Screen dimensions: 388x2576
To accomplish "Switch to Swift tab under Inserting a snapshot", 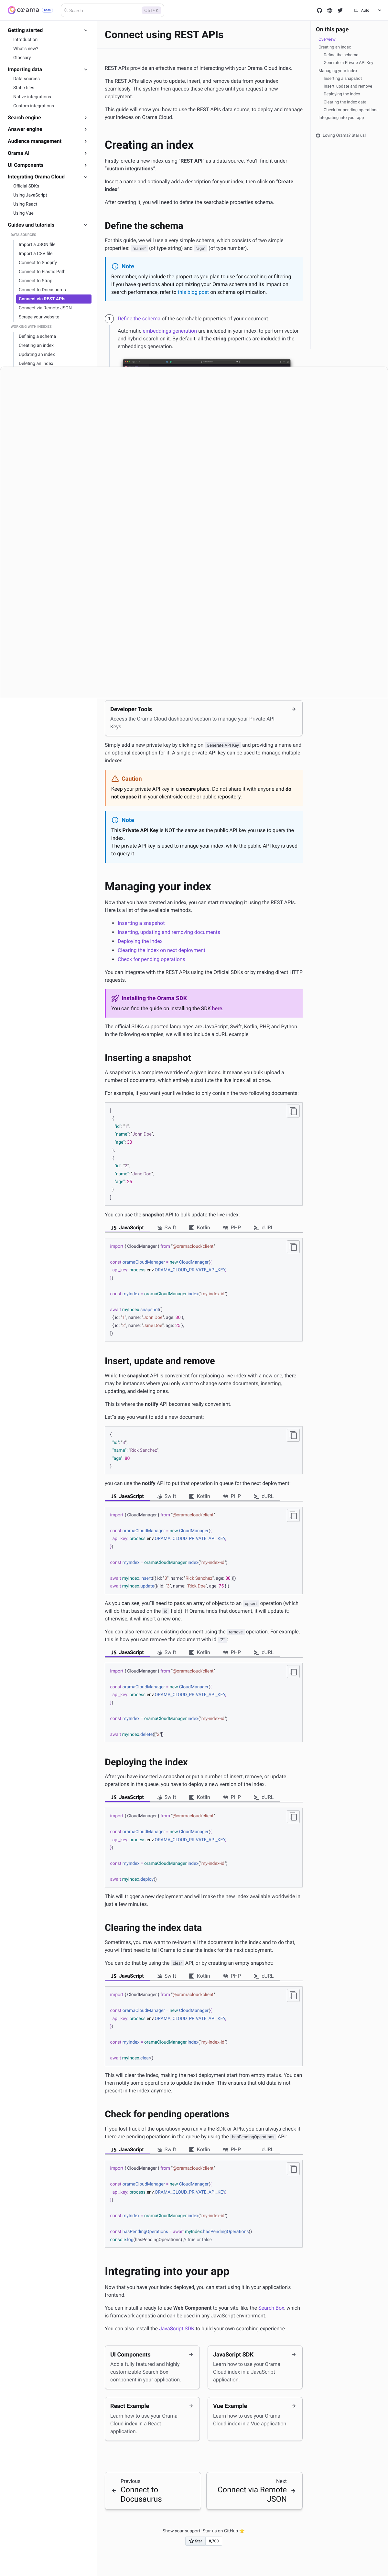I will click(167, 1227).
